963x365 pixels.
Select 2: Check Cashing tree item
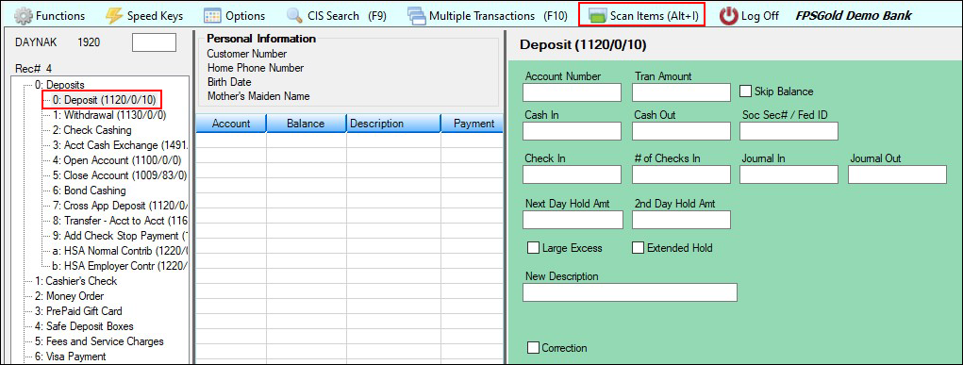pos(91,130)
